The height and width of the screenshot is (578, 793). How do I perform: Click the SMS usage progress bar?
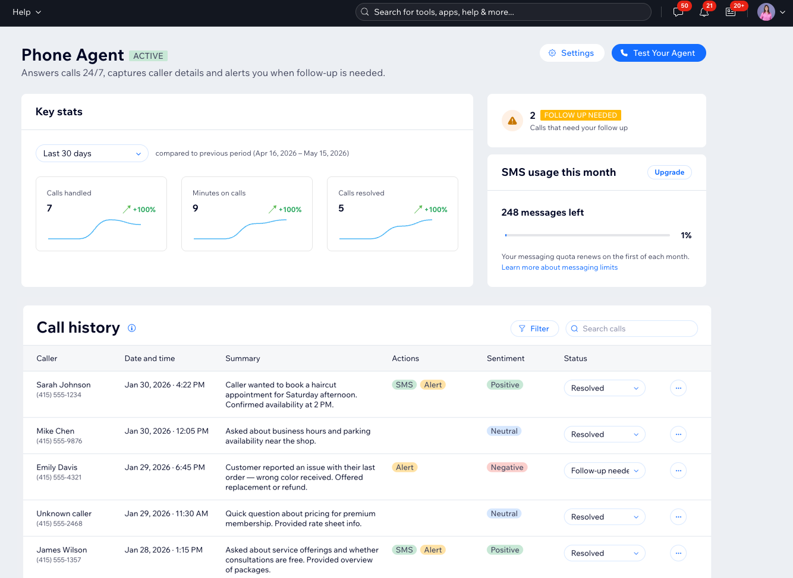point(587,235)
